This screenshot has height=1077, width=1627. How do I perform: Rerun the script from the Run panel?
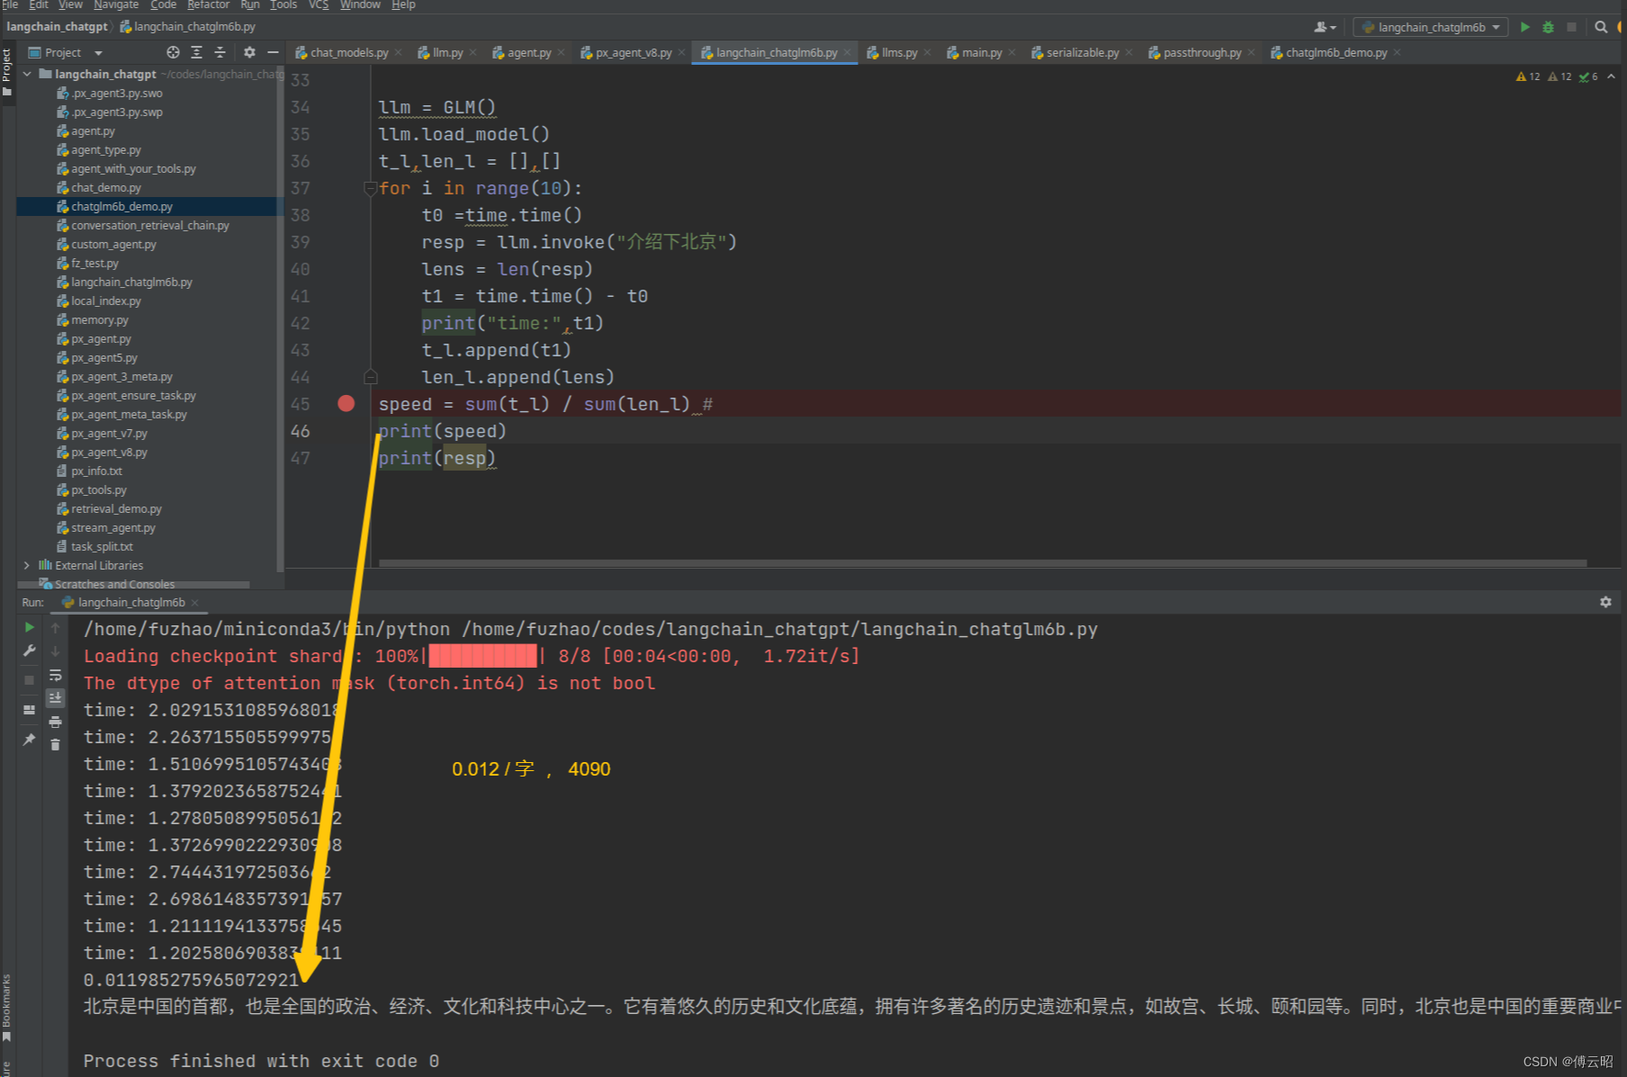30,627
